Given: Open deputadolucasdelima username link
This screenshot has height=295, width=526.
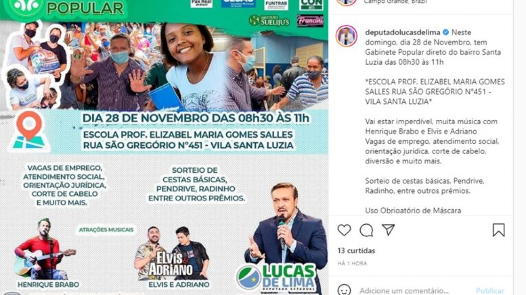Looking at the screenshot, I should (403, 32).
